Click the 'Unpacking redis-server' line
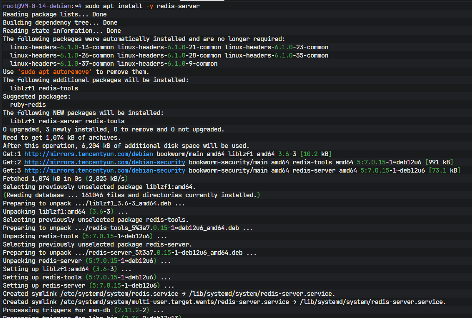472x318 pixels. [87, 261]
